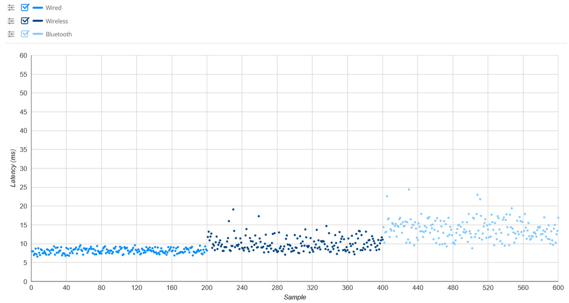Image resolution: width=569 pixels, height=303 pixels.
Task: Uncheck the Wired series checkbox
Action: coord(24,8)
